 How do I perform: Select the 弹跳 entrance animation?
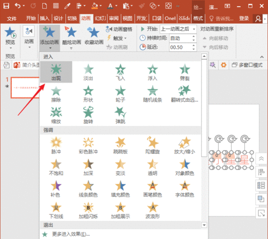coord(121,115)
